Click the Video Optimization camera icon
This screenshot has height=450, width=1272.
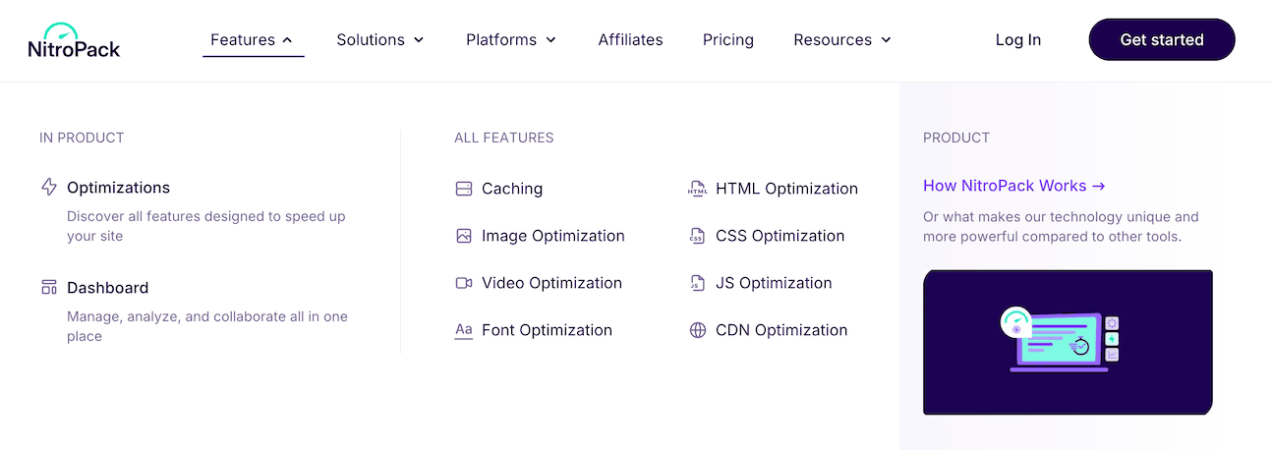click(464, 283)
